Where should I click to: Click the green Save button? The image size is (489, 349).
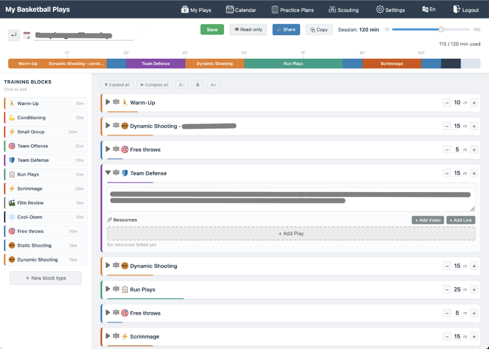tap(212, 29)
